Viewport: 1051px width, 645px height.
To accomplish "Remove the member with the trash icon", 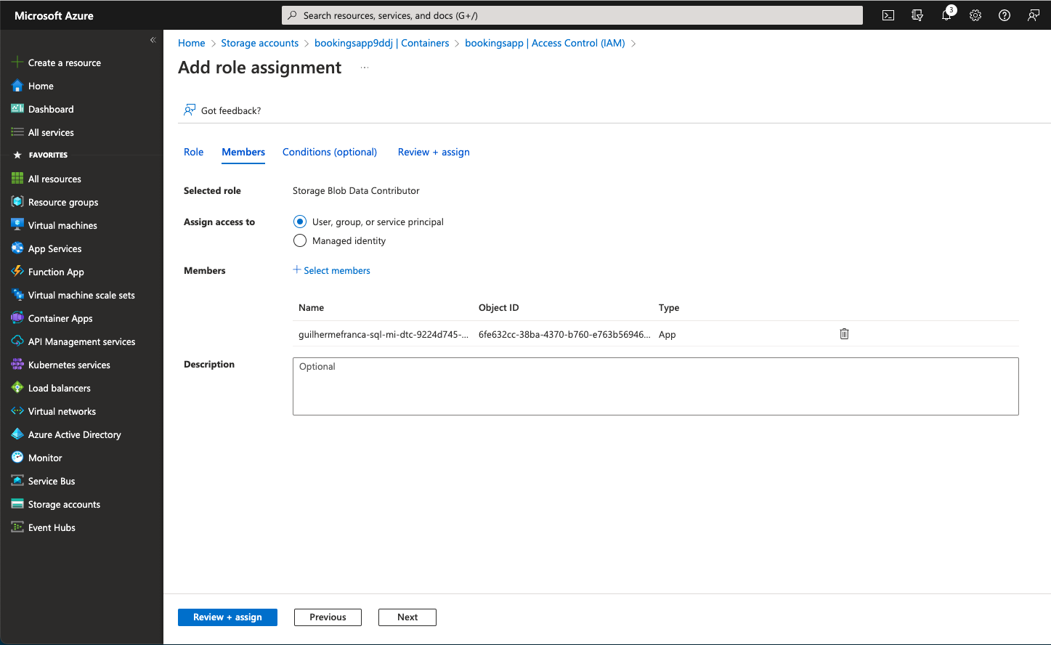I will [844, 334].
